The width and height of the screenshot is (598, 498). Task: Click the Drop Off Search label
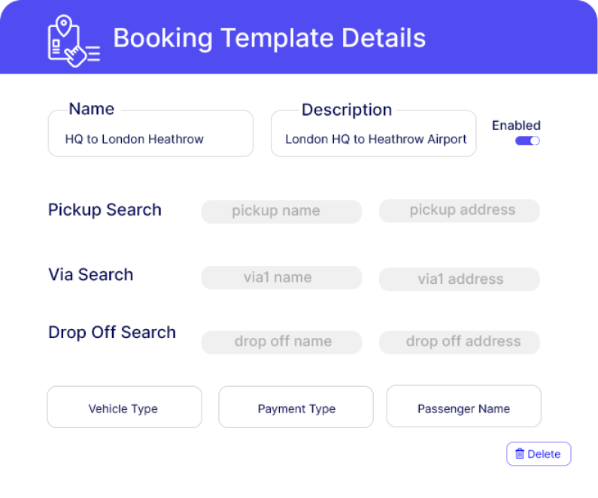pos(112,333)
